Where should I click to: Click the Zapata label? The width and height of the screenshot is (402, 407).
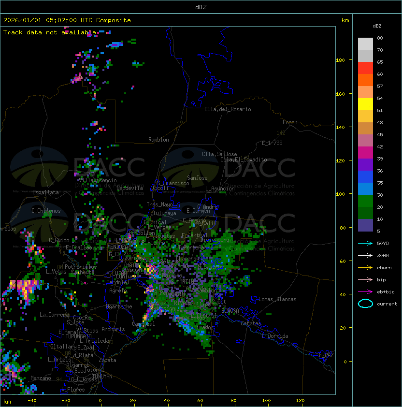[x=107, y=360]
